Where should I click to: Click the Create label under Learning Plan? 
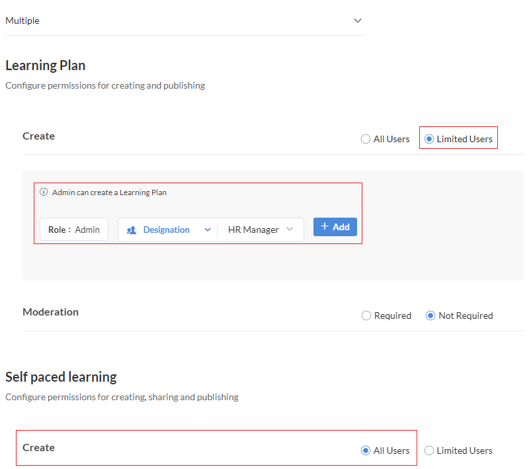[38, 136]
